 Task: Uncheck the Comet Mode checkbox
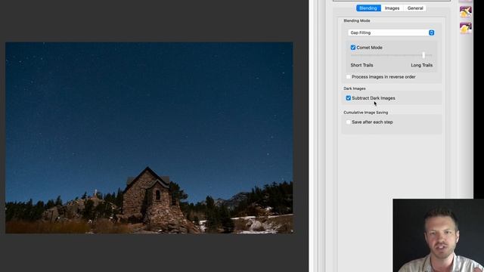[353, 48]
